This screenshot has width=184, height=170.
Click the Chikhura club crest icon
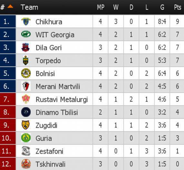[x=26, y=22]
